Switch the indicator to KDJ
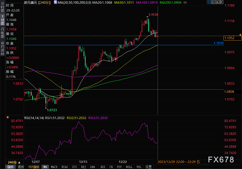Image resolution: width=242 pixels, height=169 pixels. pos(83,167)
